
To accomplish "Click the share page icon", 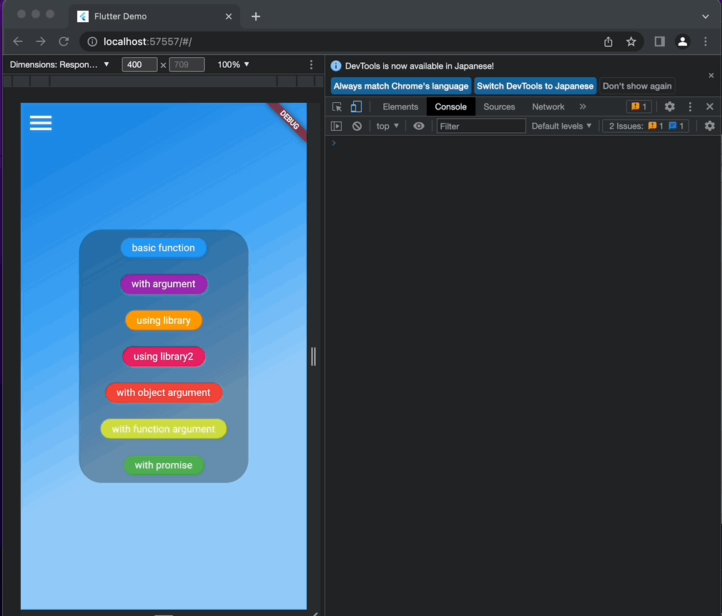I will (608, 42).
